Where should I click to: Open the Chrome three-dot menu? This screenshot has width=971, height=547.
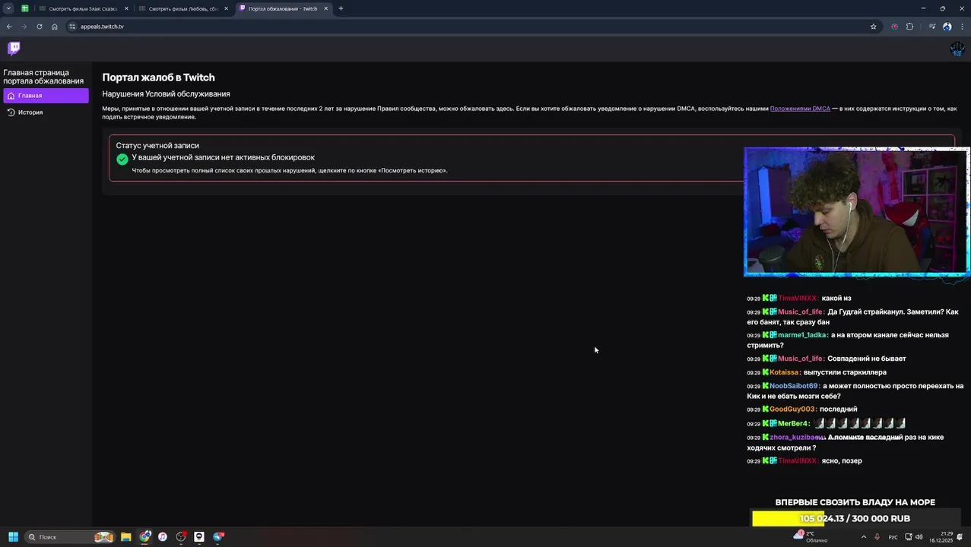tap(962, 27)
